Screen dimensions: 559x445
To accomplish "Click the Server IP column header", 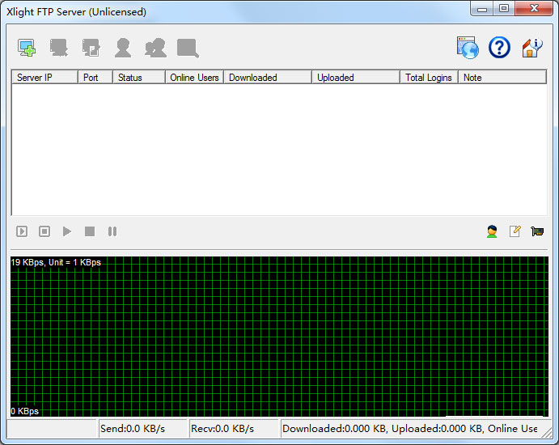I will [44, 78].
